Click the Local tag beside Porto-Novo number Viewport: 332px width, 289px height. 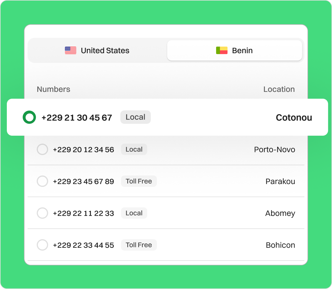point(134,150)
